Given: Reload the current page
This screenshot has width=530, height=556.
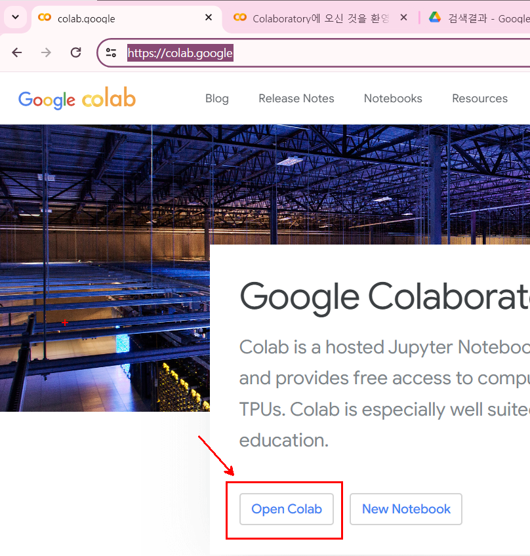Looking at the screenshot, I should point(75,53).
